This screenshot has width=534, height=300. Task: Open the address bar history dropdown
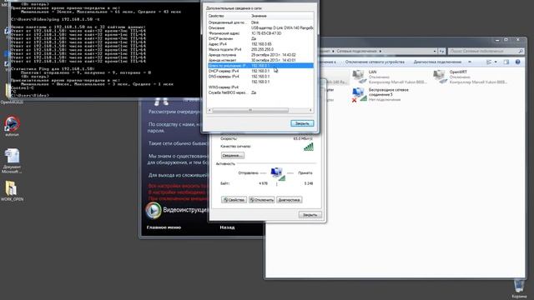coord(435,51)
